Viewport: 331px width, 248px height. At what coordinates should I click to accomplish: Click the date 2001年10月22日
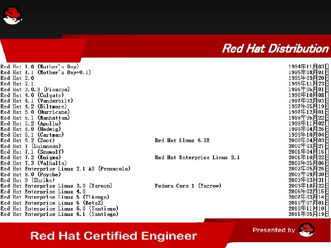point(308,158)
